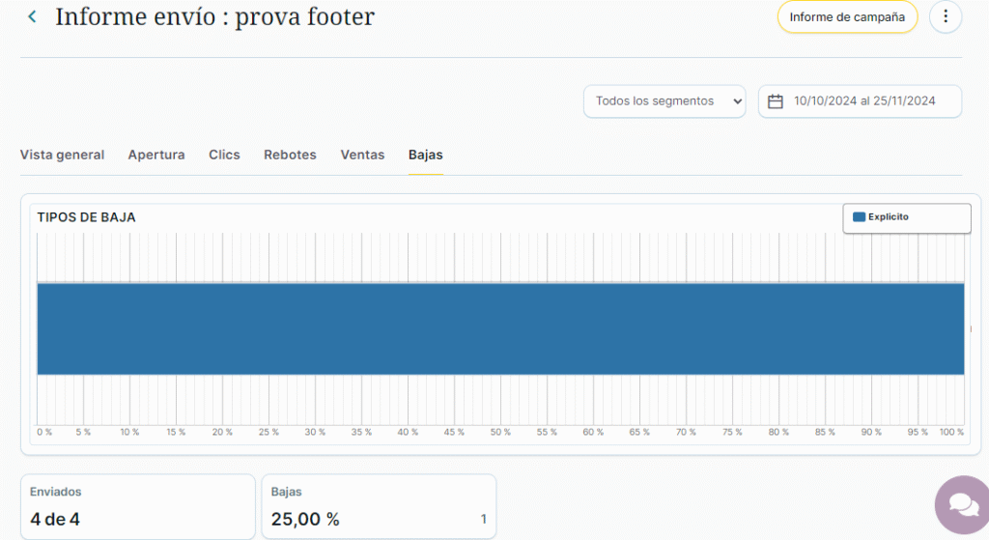Open the Apertura tab
The height and width of the screenshot is (540, 989).
[x=156, y=155]
